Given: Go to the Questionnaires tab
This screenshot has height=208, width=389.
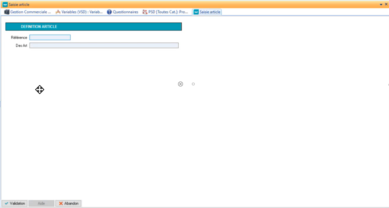Looking at the screenshot, I should [125, 12].
